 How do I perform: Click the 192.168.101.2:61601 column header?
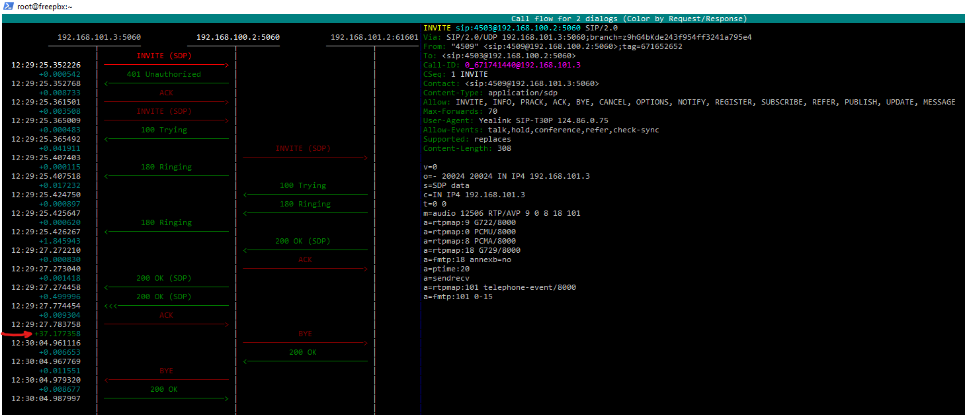[x=374, y=38]
